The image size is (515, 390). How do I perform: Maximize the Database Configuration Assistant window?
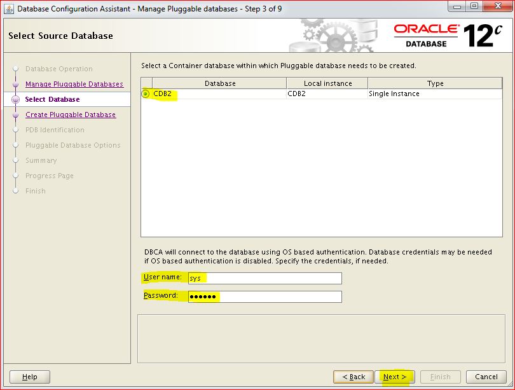point(474,7)
